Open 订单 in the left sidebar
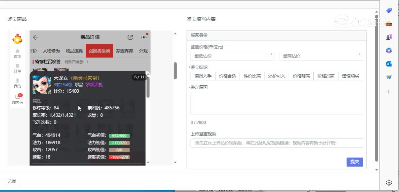The height and width of the screenshot is (192, 399). [17, 69]
